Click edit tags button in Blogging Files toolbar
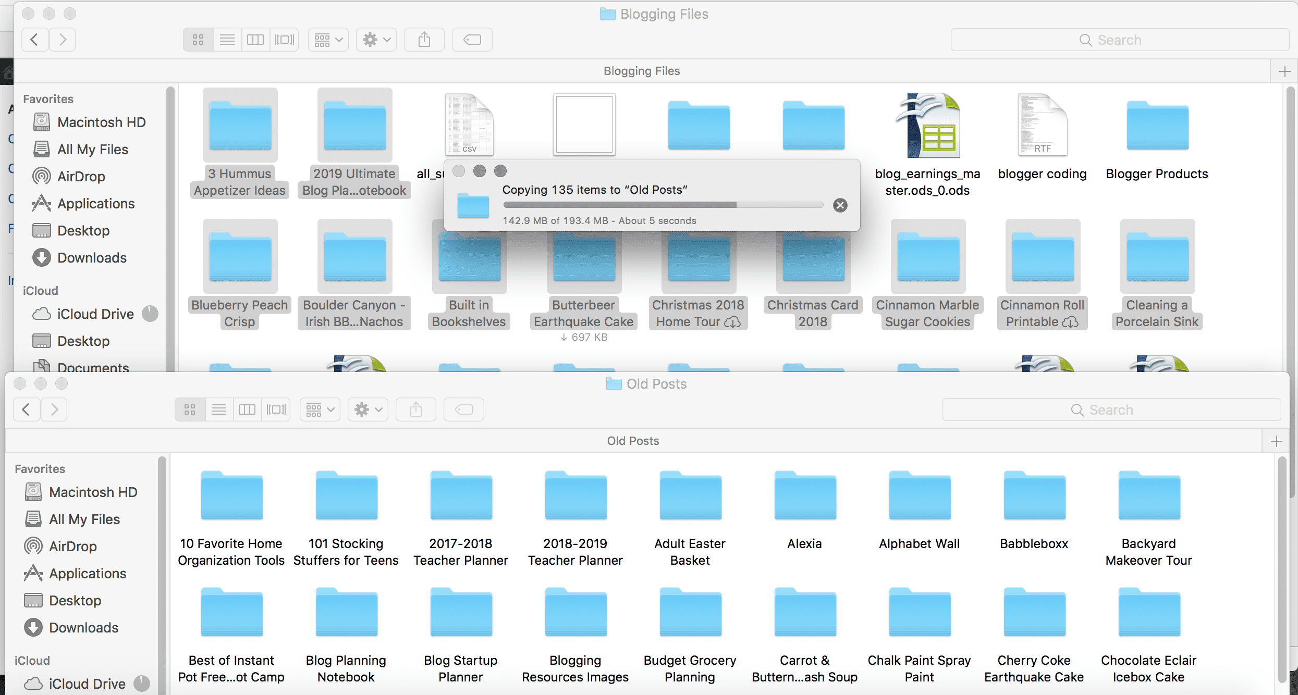 pos(472,40)
